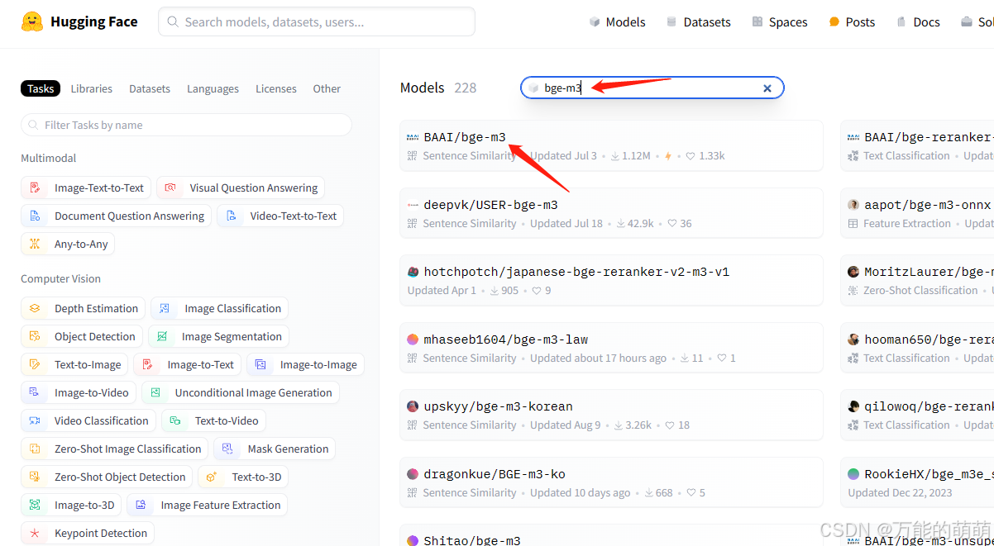Select the Image Feature Extraction task

pyautogui.click(x=207, y=505)
